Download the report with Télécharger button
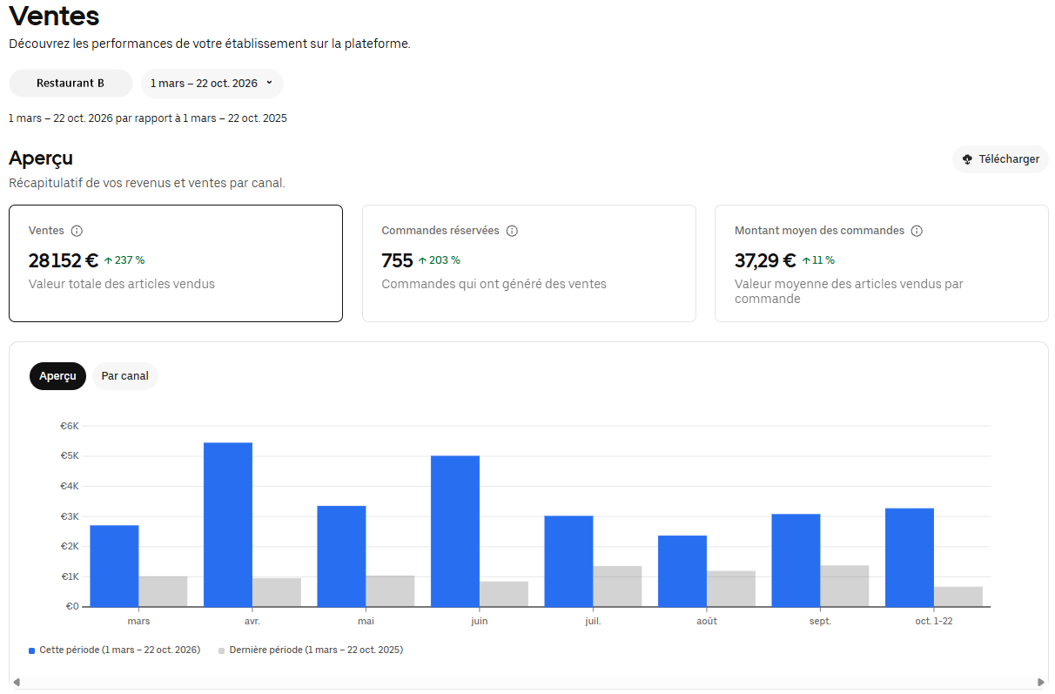This screenshot has height=694, width=1055. (1000, 159)
